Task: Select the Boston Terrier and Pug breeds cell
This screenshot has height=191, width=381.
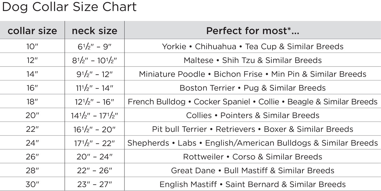Action: 253,88
